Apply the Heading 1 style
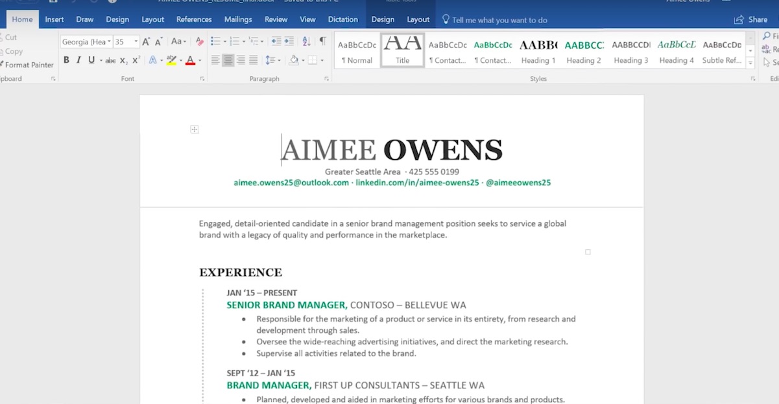The image size is (779, 404). pyautogui.click(x=538, y=50)
